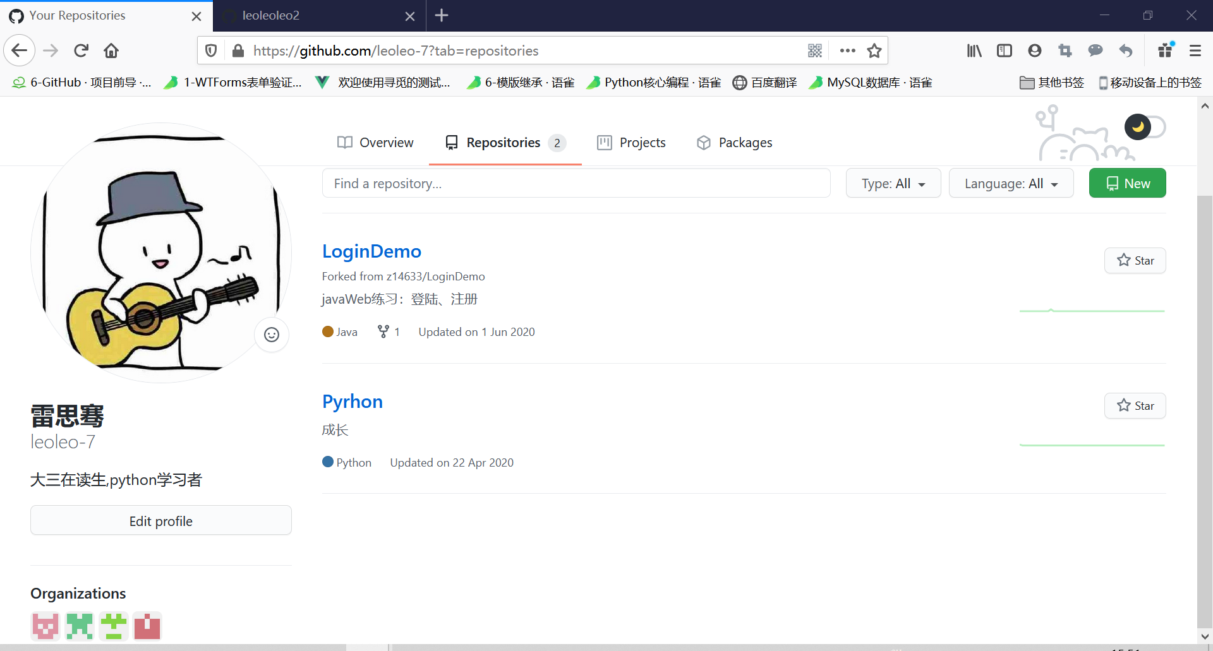Open the gift extensions toolbar icon

point(1166,50)
